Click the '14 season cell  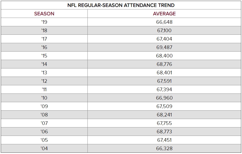44,64
